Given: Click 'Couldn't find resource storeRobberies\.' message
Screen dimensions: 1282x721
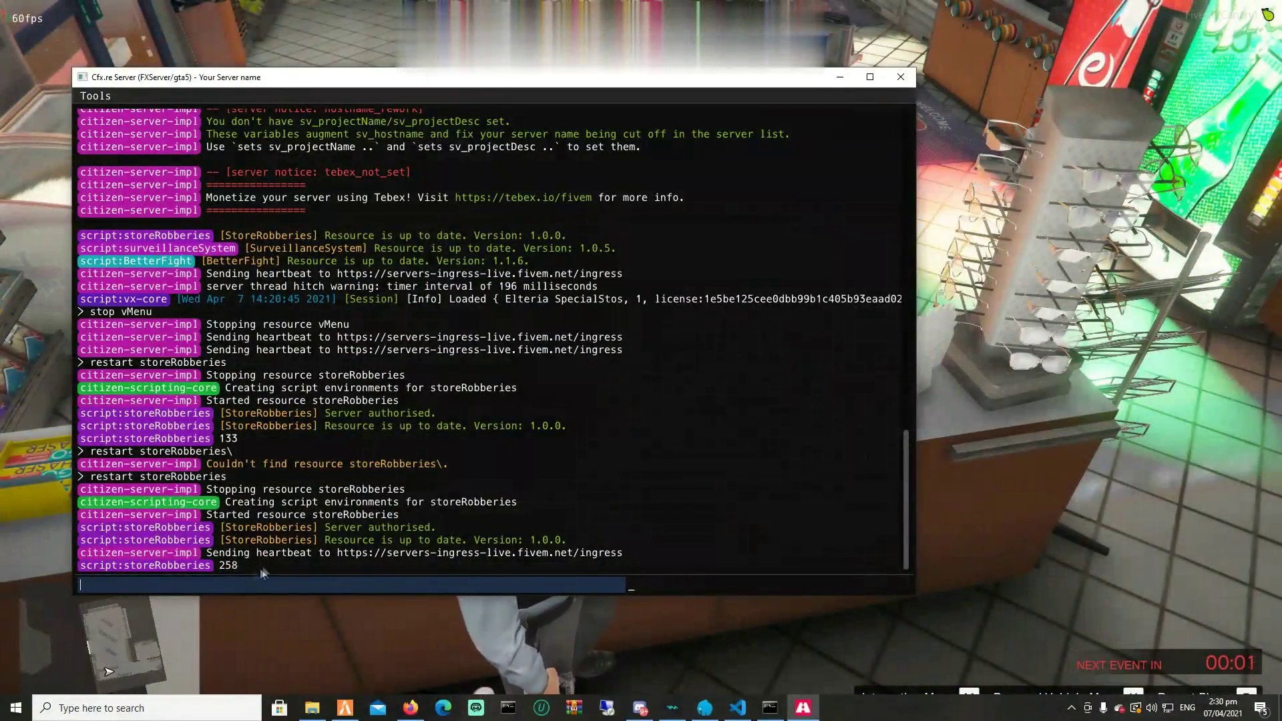Looking at the screenshot, I should (327, 464).
